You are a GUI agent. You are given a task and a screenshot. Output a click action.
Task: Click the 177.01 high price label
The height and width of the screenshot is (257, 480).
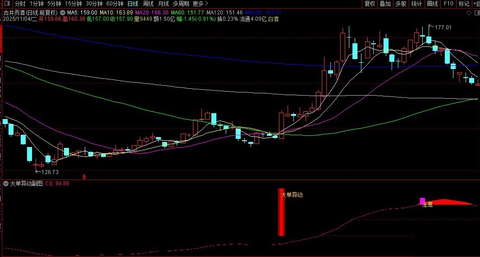[443, 28]
